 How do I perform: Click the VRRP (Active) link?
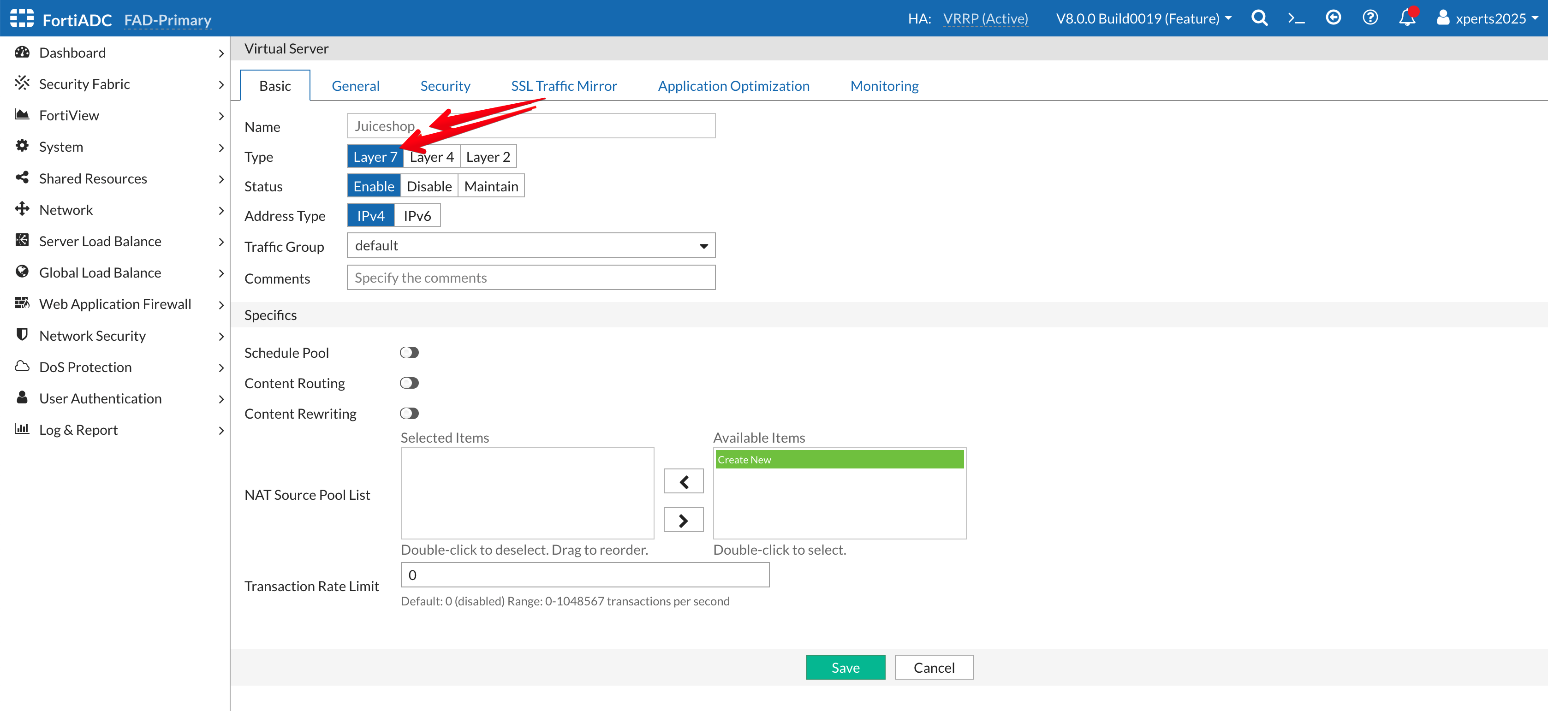(x=985, y=18)
